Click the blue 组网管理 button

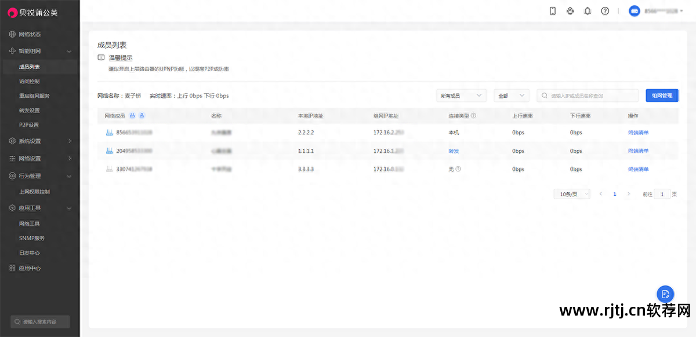(662, 96)
